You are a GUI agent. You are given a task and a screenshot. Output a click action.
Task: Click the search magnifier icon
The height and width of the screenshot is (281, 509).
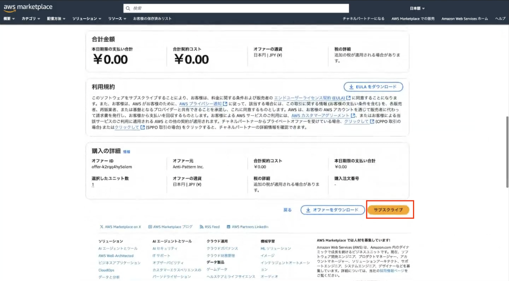(x=128, y=8)
